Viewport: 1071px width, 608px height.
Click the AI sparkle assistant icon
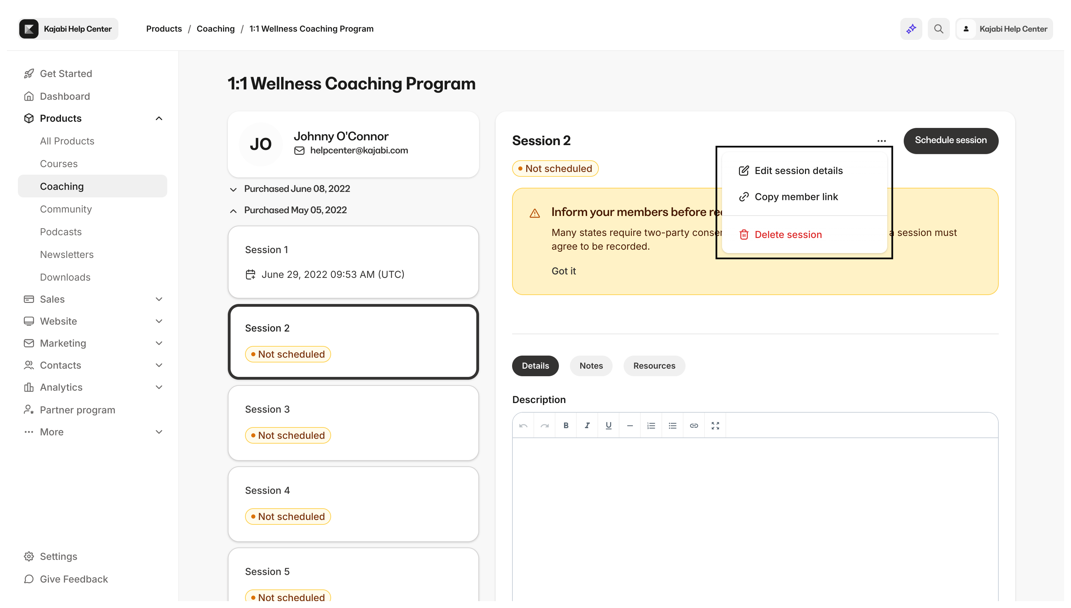click(911, 29)
